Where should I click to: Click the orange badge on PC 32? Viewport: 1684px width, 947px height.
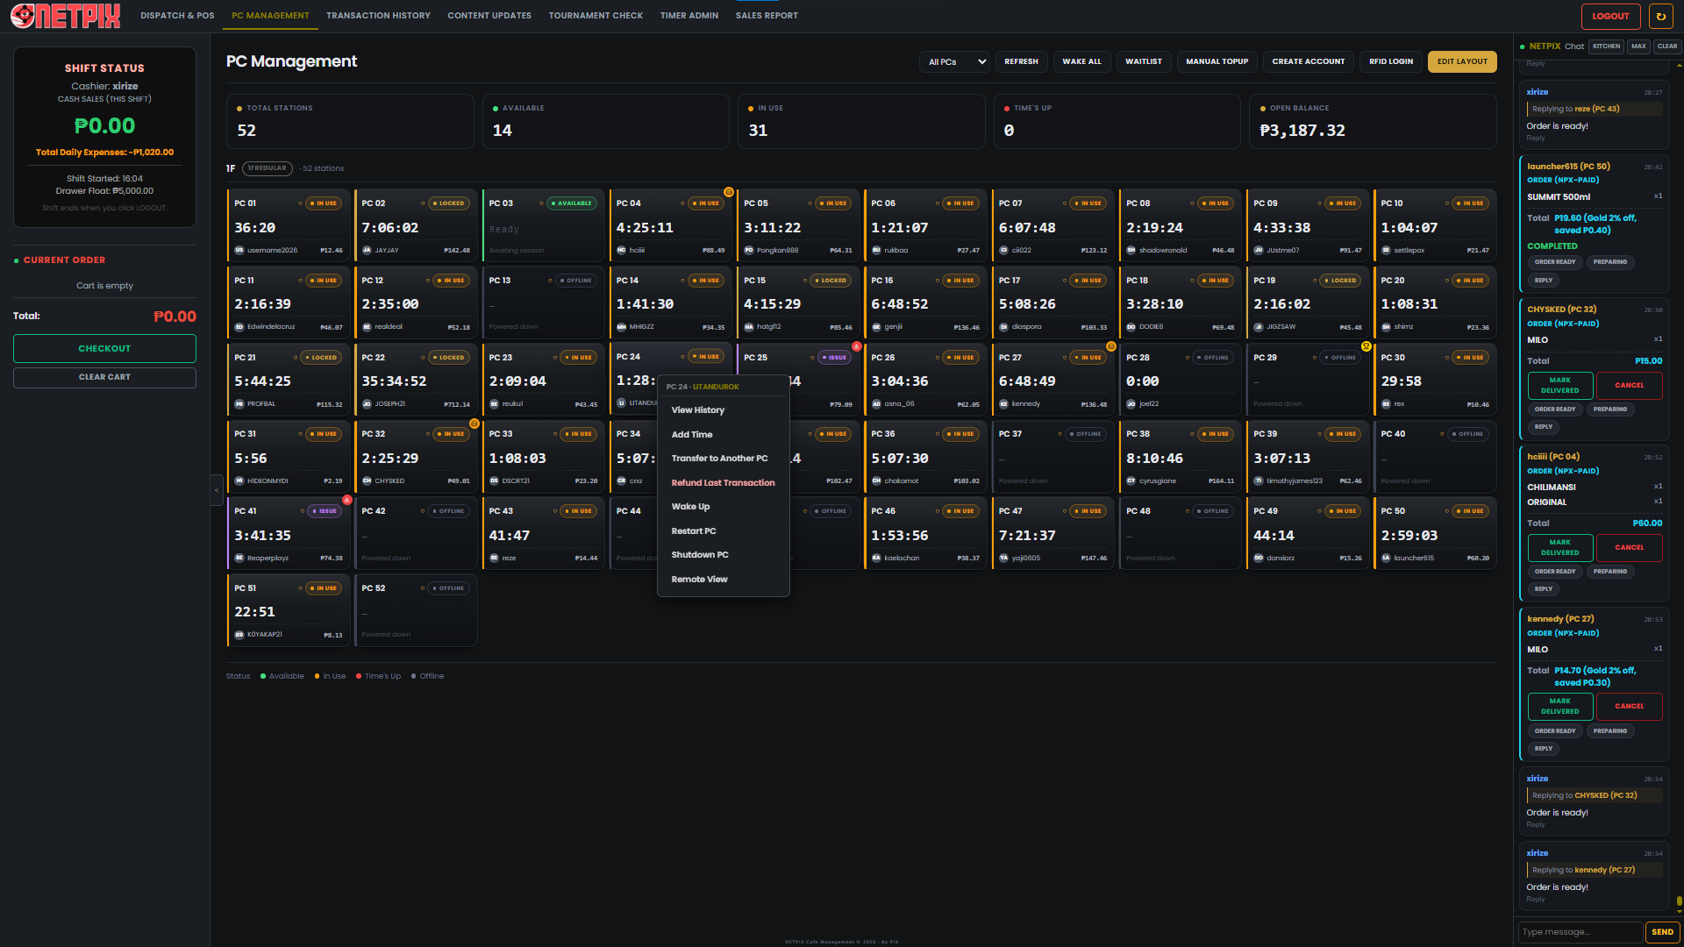474,424
